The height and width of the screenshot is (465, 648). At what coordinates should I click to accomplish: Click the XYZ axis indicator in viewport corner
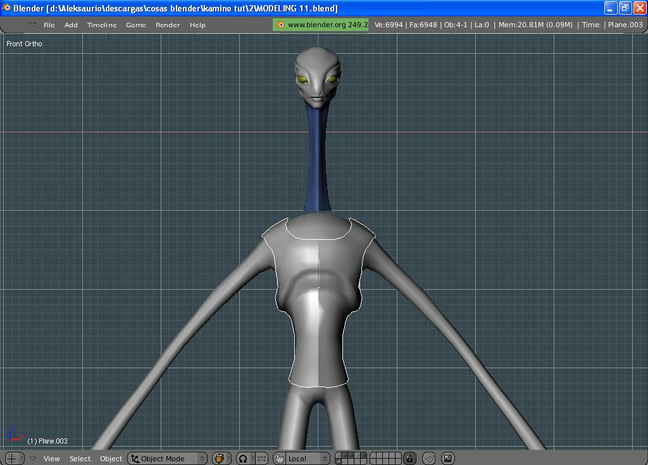[x=15, y=433]
